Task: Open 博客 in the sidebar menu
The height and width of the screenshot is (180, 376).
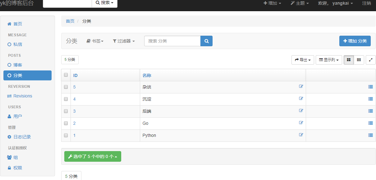Action: (18, 65)
